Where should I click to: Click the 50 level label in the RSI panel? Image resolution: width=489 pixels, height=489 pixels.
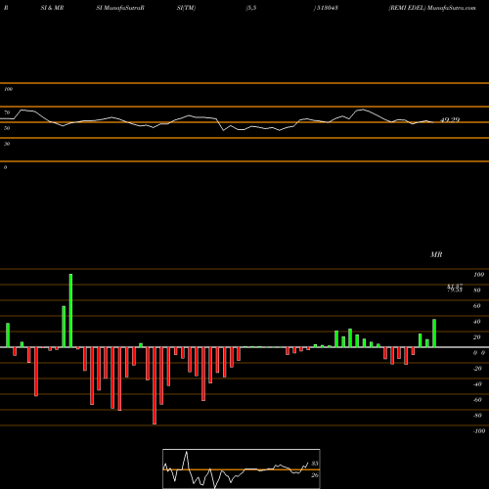(7, 128)
